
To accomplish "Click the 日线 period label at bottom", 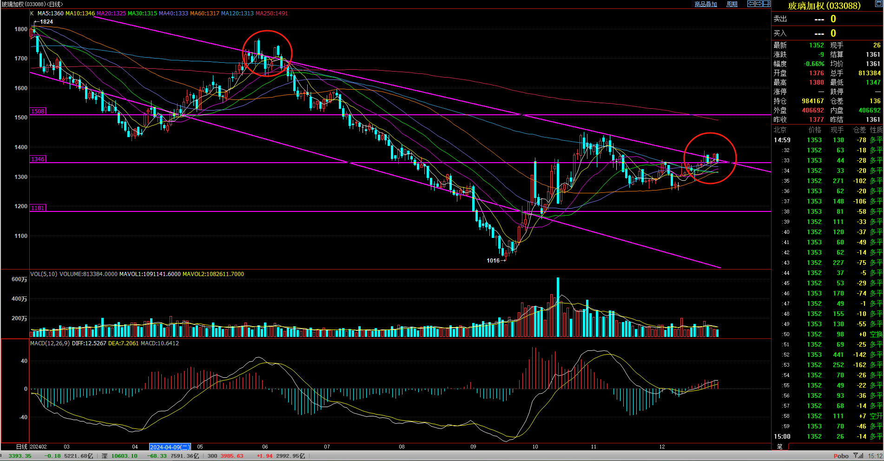I will click(22, 447).
